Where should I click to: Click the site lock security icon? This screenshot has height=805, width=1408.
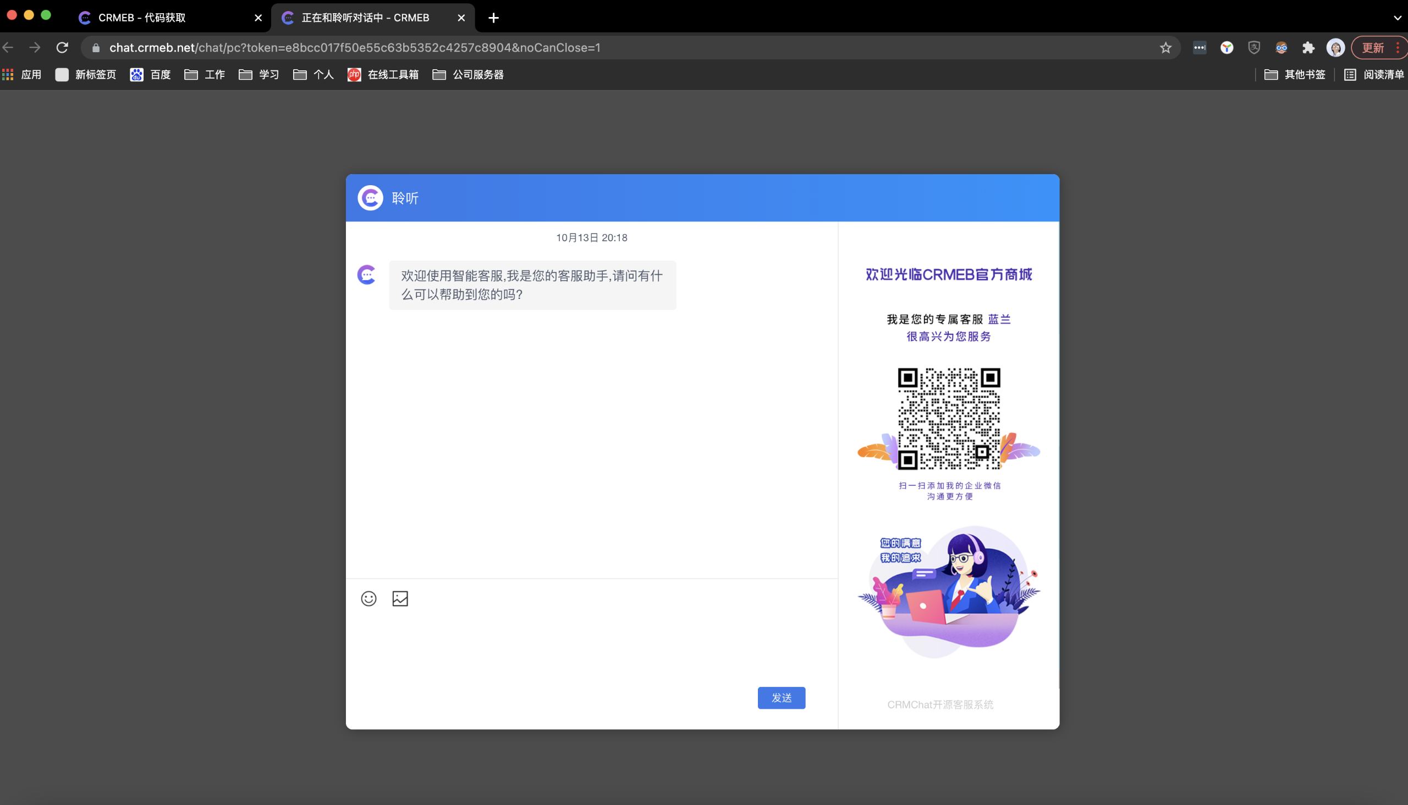coord(96,48)
